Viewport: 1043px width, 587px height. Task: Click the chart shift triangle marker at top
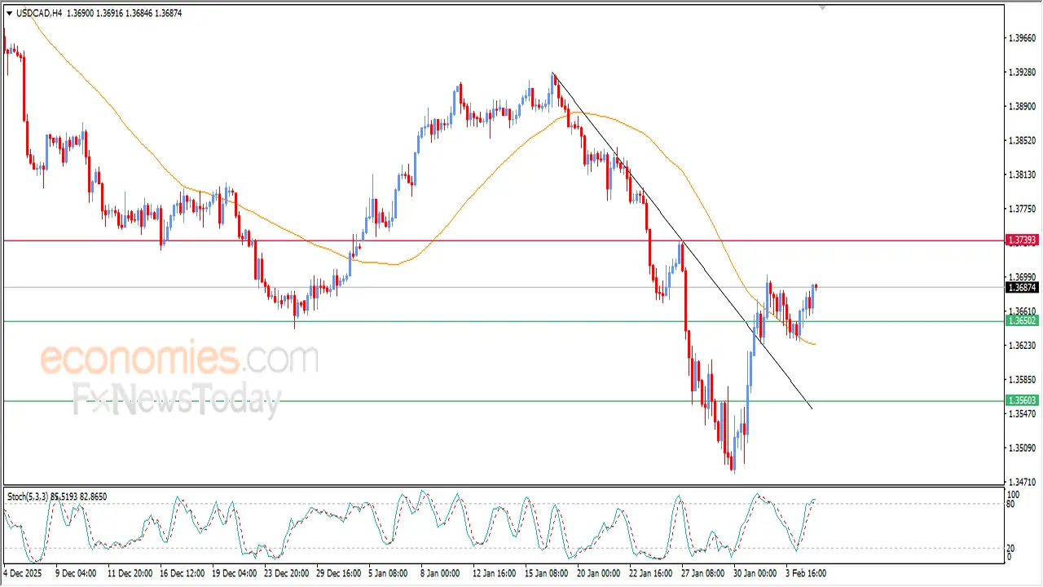click(x=821, y=7)
